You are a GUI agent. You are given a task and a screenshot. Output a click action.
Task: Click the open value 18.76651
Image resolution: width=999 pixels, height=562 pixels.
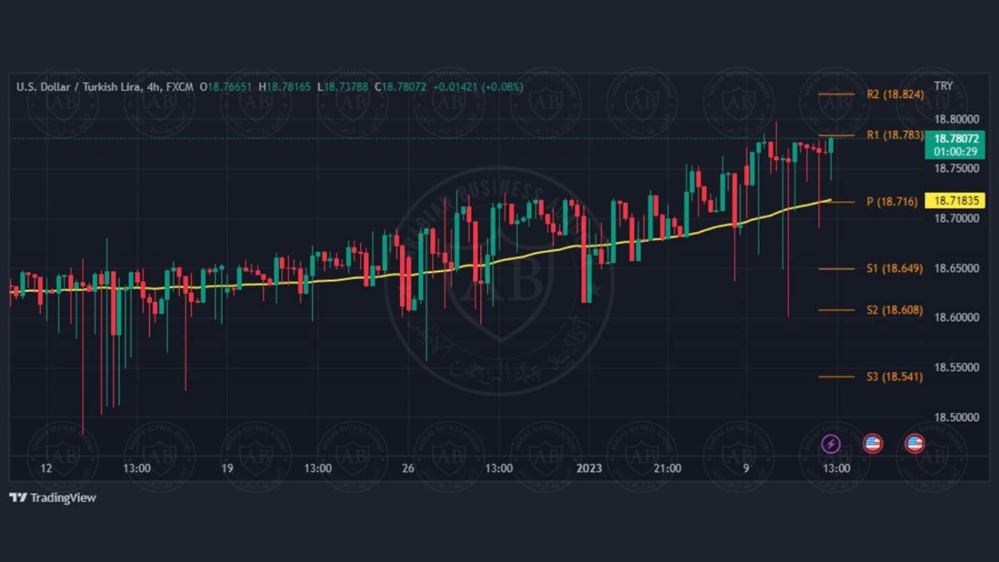pos(230,87)
